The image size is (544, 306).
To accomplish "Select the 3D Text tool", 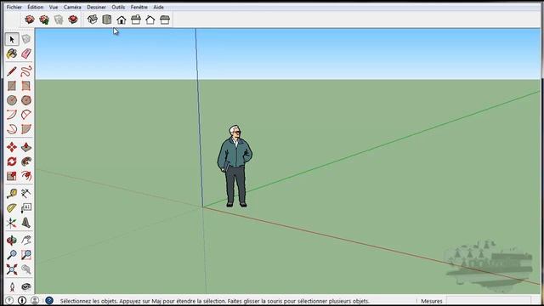I will pyautogui.click(x=26, y=223).
